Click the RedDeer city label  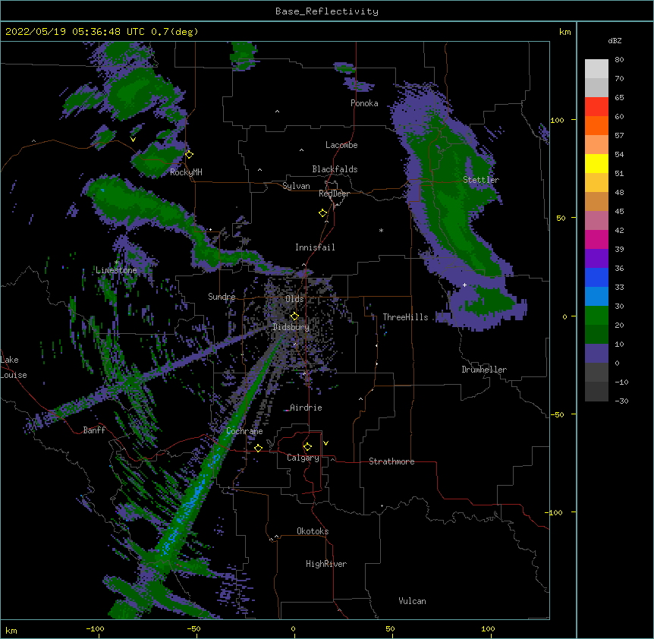(x=334, y=194)
